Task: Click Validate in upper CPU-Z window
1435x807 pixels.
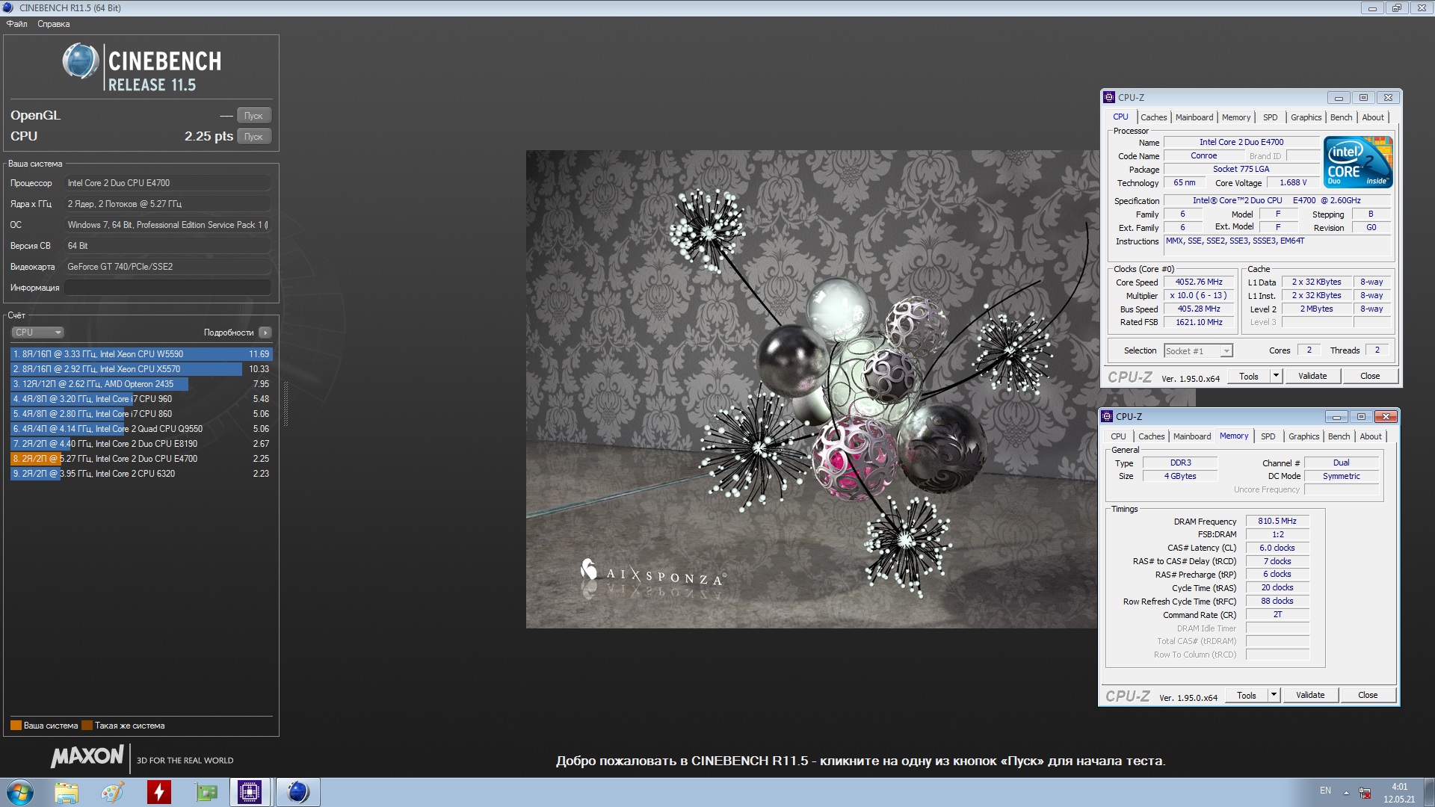Action: pos(1312,377)
